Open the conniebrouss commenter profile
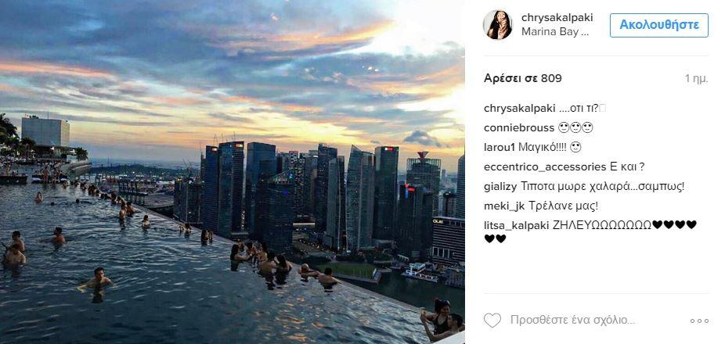This screenshot has width=725, height=344. click(519, 128)
